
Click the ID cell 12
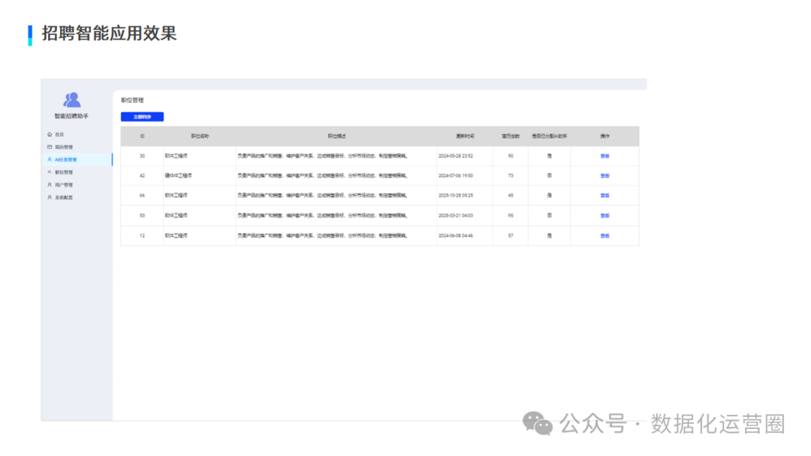click(x=142, y=235)
